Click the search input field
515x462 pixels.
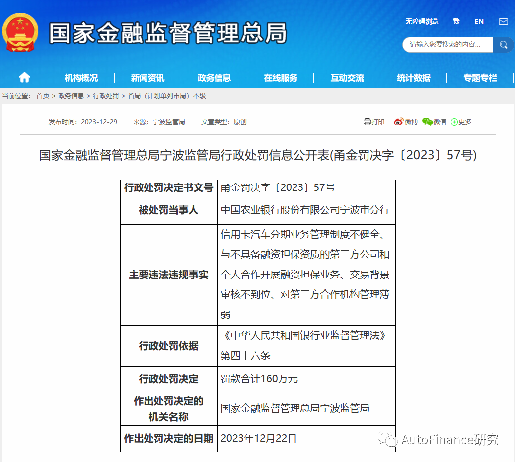447,45
